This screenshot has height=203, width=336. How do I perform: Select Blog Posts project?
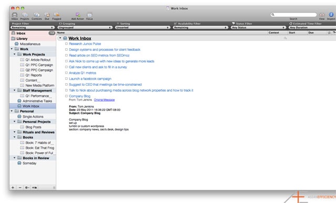click(33, 127)
